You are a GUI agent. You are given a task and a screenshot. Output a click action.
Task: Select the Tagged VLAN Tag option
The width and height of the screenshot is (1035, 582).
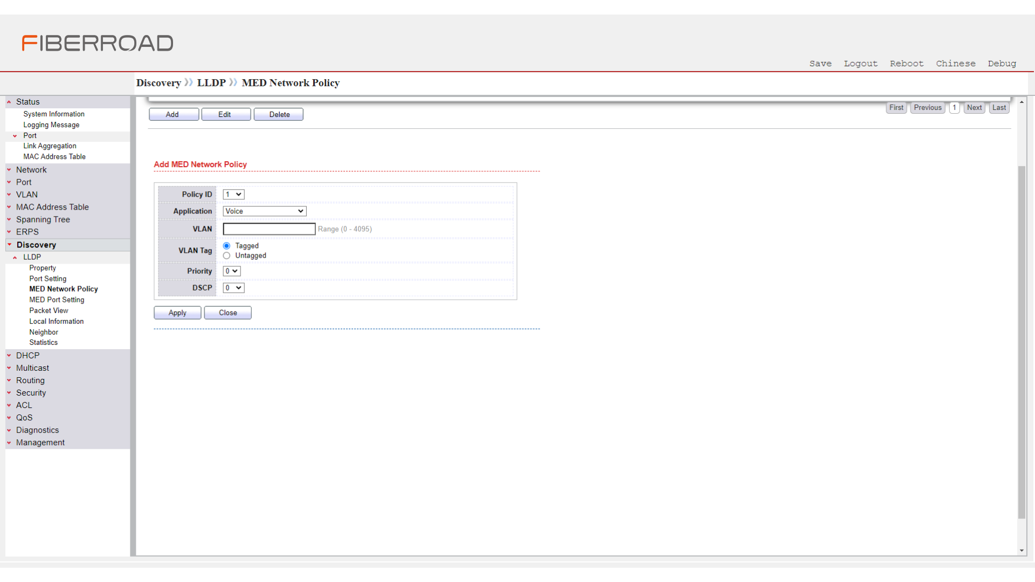pos(226,246)
